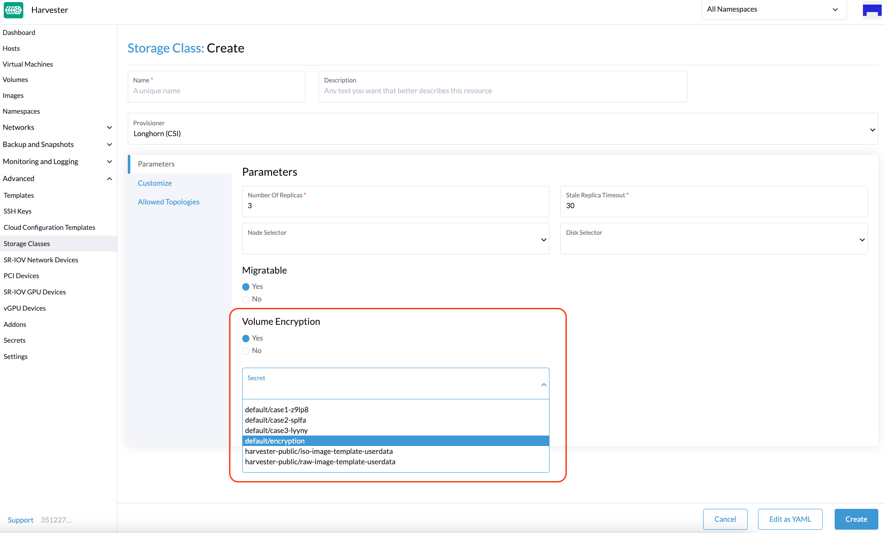
Task: Open the Allowed Topologies tab
Action: point(168,202)
